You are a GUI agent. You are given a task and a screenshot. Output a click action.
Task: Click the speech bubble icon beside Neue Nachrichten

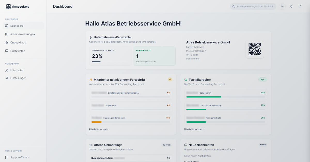click(186, 145)
